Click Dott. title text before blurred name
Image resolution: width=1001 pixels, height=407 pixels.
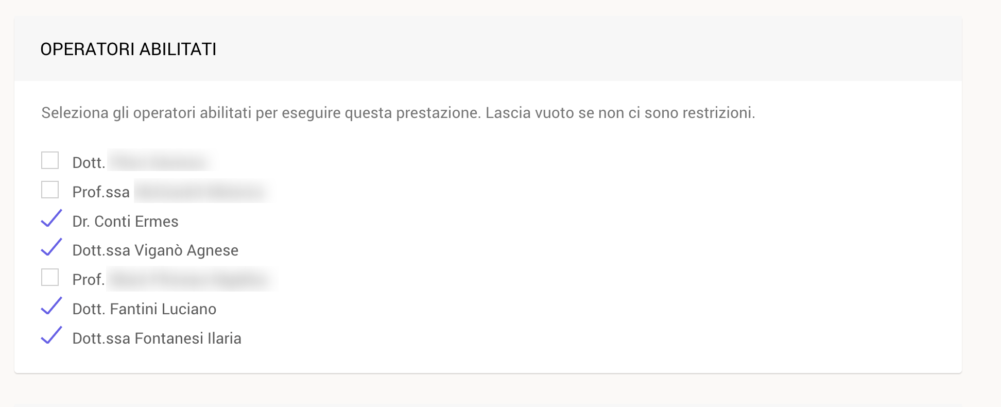pos(89,163)
